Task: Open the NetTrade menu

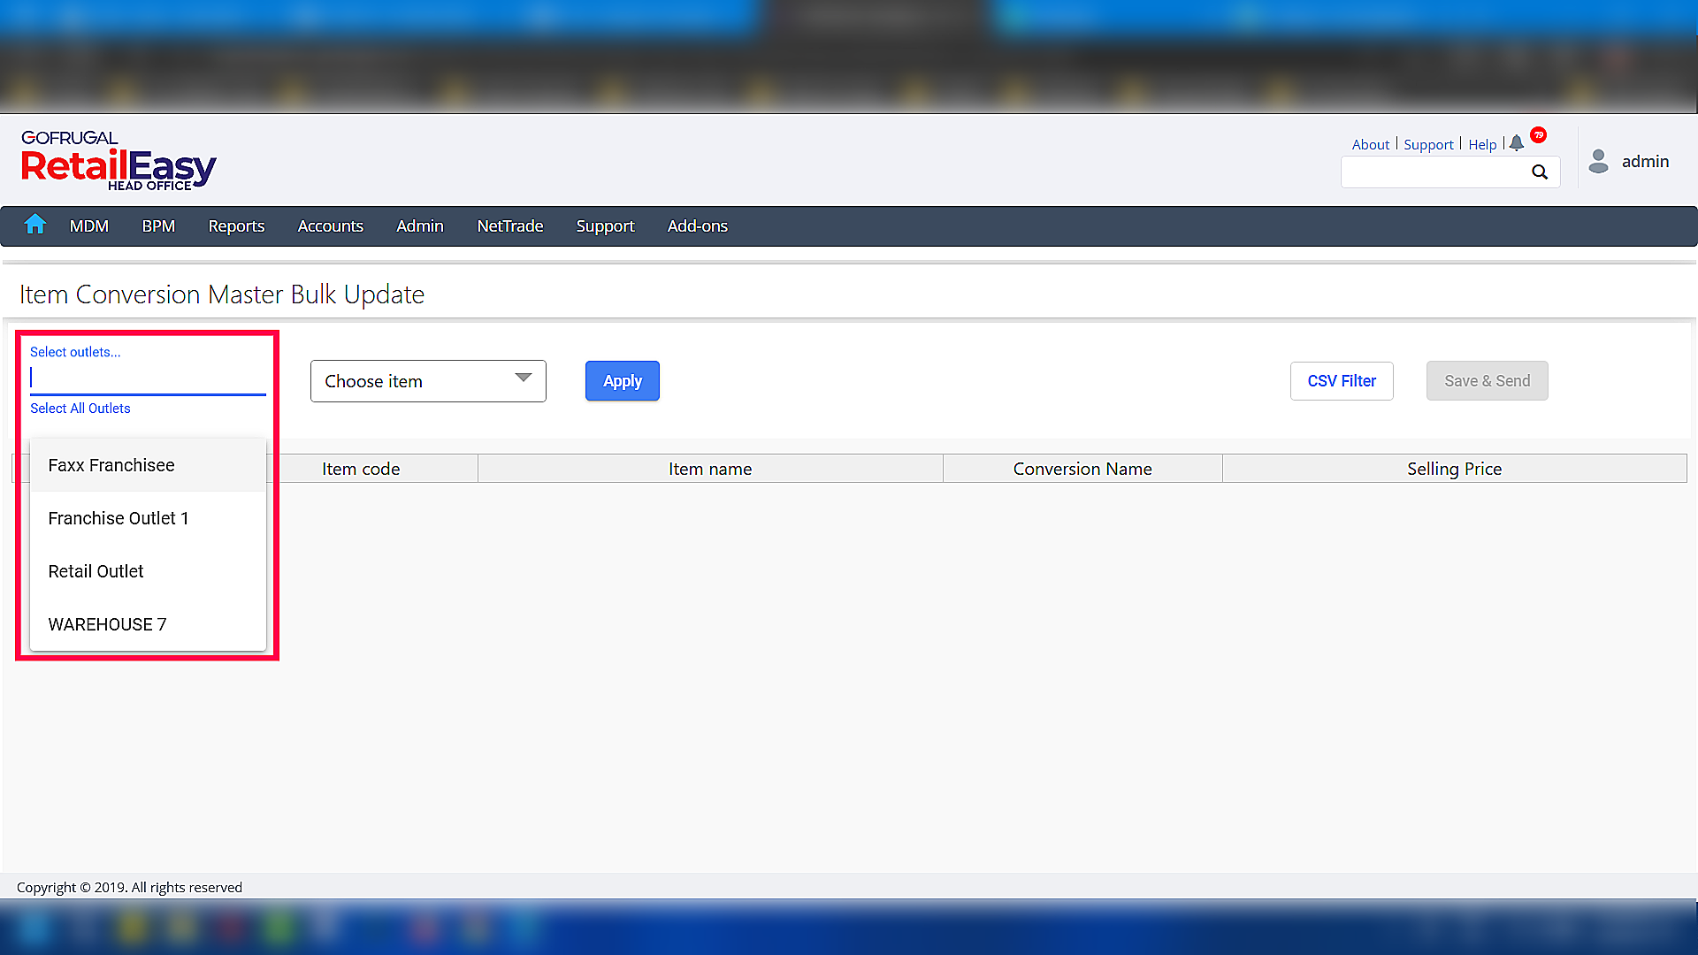Action: 510,226
